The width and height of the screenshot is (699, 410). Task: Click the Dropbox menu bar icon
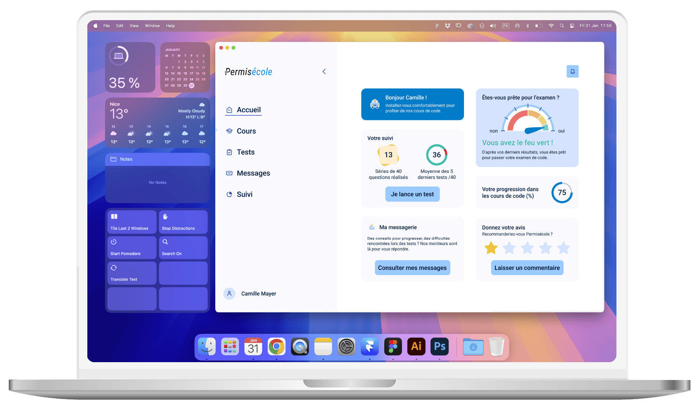pyautogui.click(x=448, y=26)
